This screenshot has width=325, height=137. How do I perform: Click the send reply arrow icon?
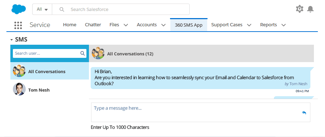[x=304, y=113]
